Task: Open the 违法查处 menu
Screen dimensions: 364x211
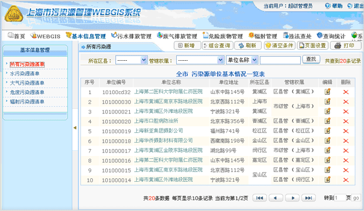Action: click(x=297, y=36)
